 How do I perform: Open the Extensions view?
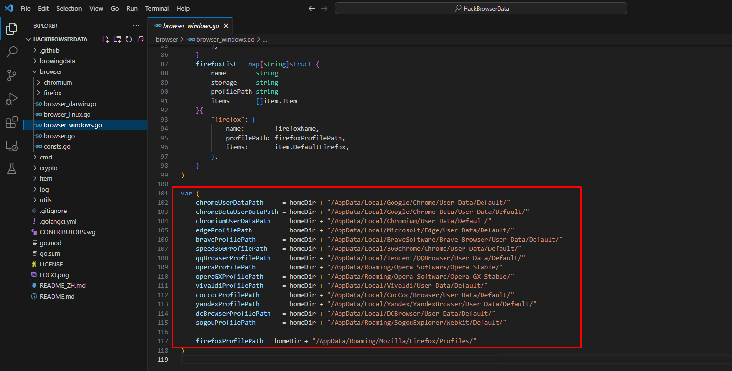11,122
